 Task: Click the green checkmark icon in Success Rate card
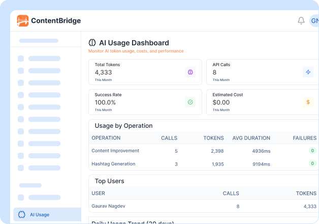pyautogui.click(x=190, y=102)
